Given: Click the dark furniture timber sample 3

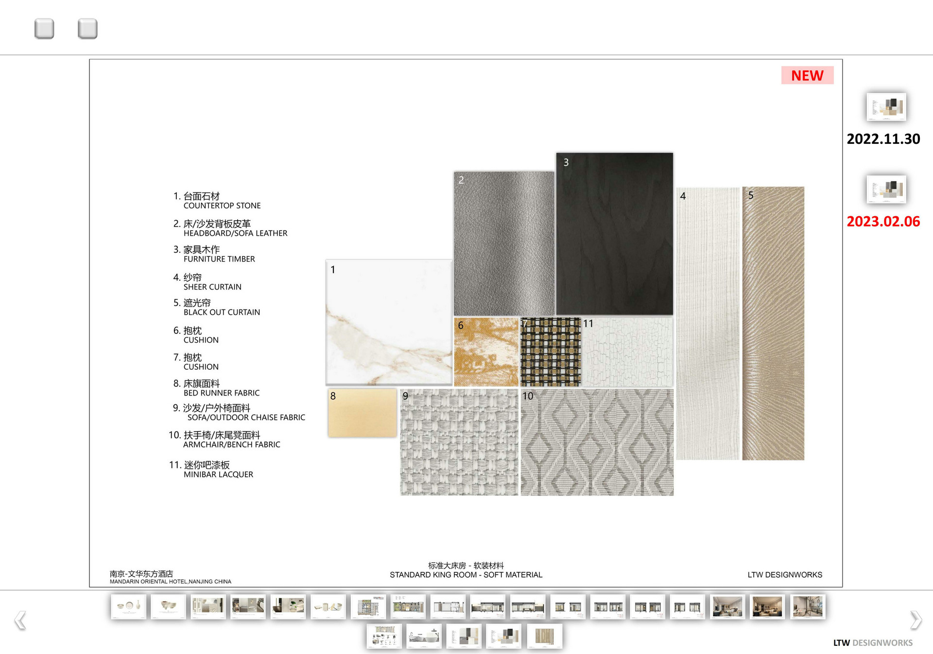Looking at the screenshot, I should pos(614,234).
